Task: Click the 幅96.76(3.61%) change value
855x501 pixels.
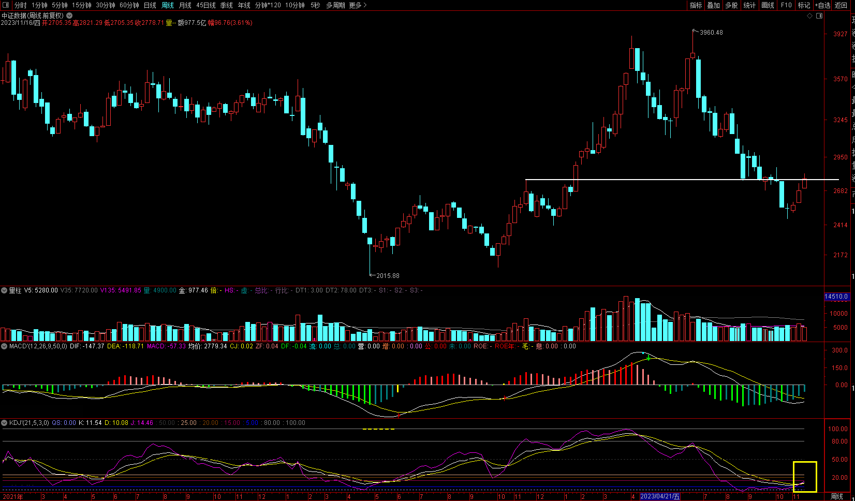Action: pyautogui.click(x=230, y=23)
